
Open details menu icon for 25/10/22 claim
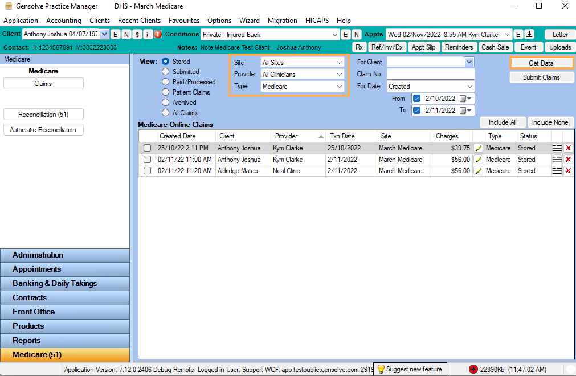557,148
